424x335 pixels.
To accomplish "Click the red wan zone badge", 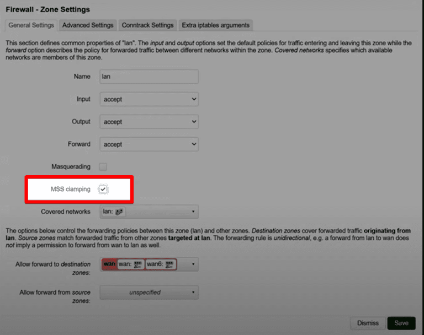I will click(x=109, y=264).
